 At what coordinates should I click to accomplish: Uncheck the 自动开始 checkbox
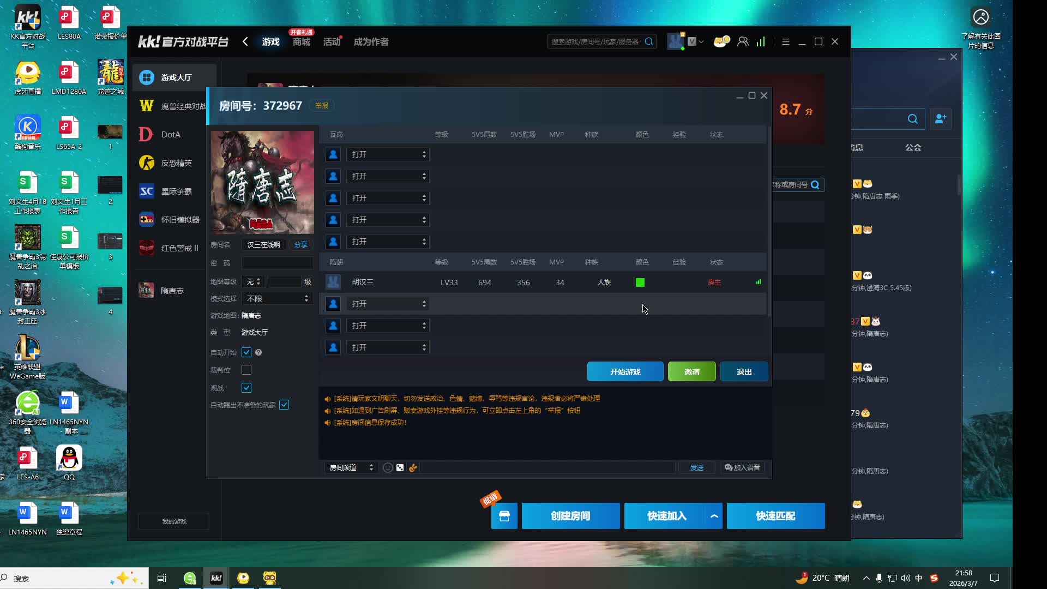[x=246, y=352]
